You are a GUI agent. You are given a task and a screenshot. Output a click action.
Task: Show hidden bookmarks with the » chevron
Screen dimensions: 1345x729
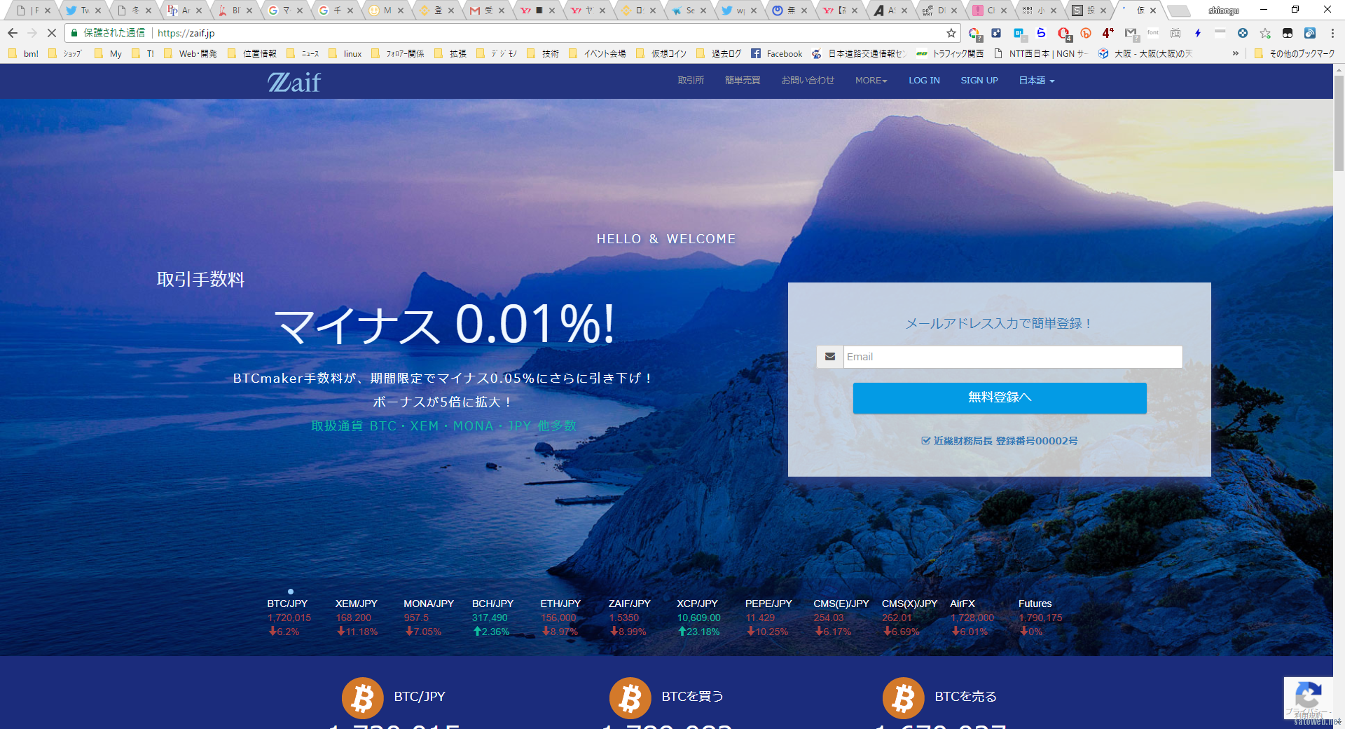[x=1235, y=53]
